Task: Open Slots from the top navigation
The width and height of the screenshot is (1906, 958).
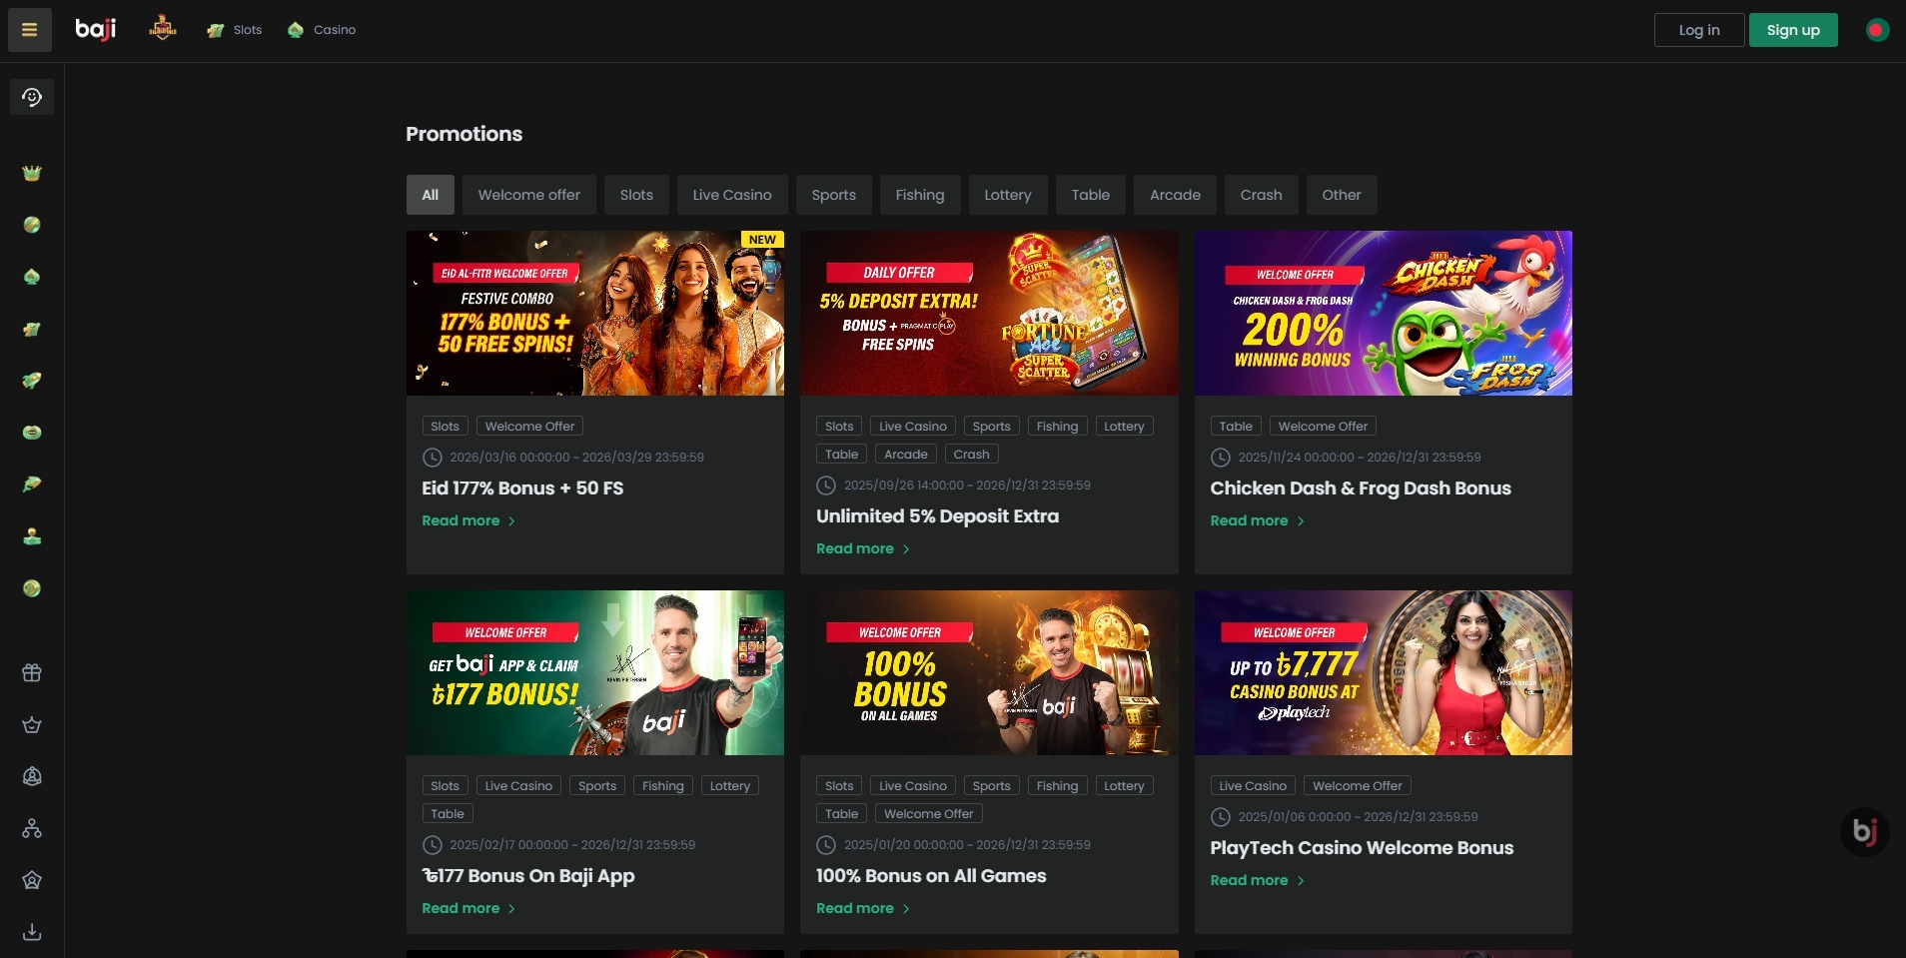Action: 235,30
